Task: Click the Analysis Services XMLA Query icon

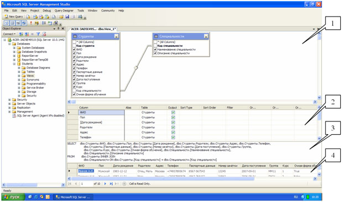Action: (x=47, y=17)
